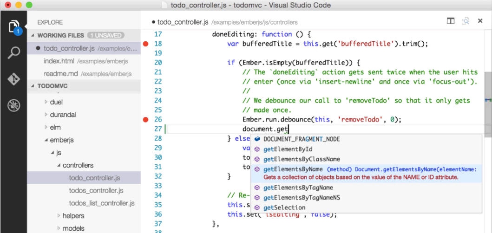Expand the helpers folder
492x233 pixels.
click(59, 216)
